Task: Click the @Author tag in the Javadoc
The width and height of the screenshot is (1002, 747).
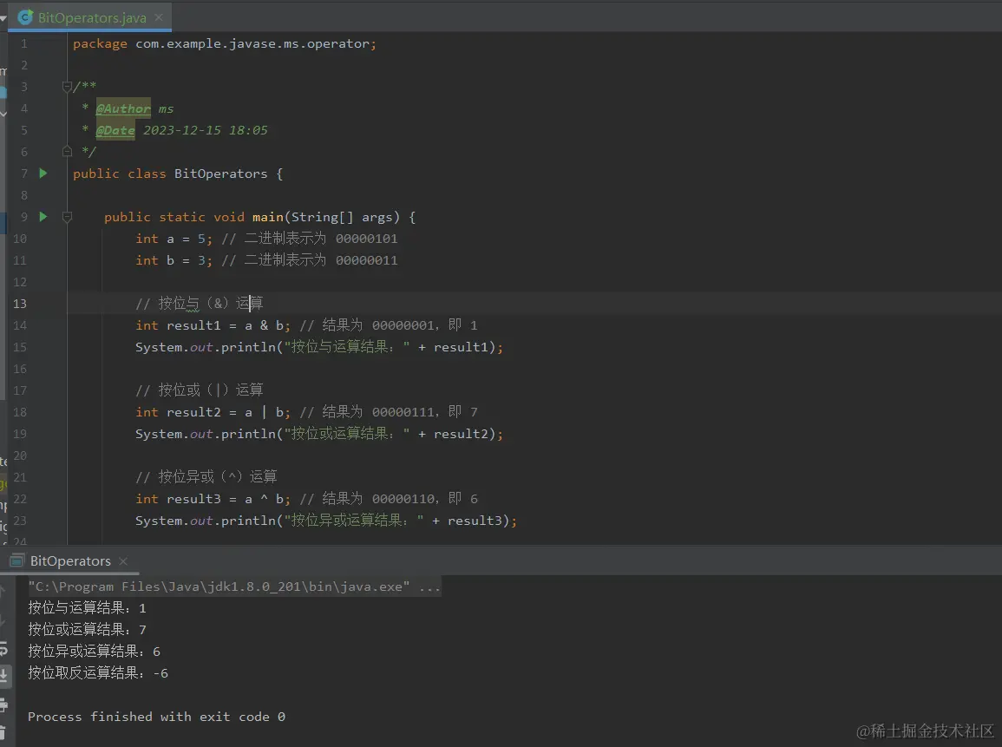Action: 123,108
